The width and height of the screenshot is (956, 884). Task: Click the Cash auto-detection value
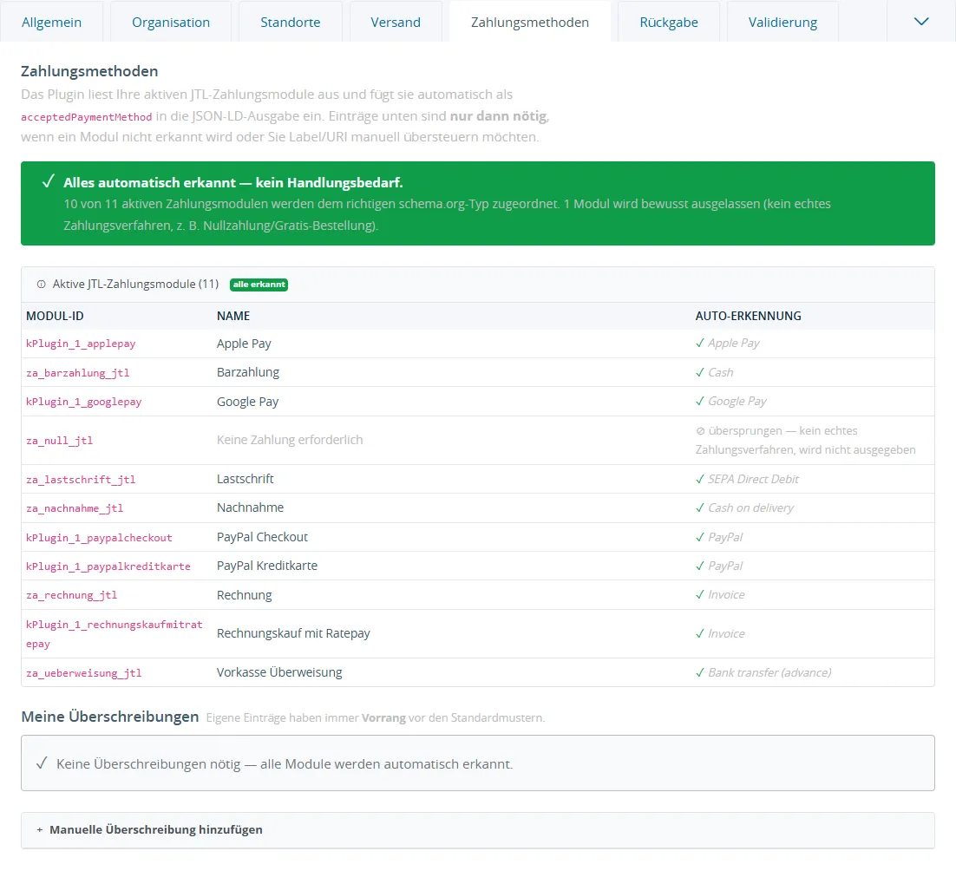[720, 372]
